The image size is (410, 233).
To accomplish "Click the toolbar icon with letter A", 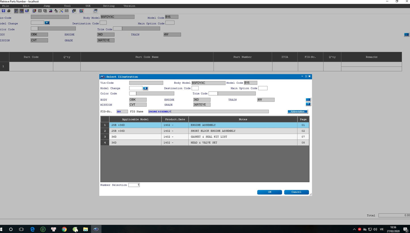I will tap(56, 11).
